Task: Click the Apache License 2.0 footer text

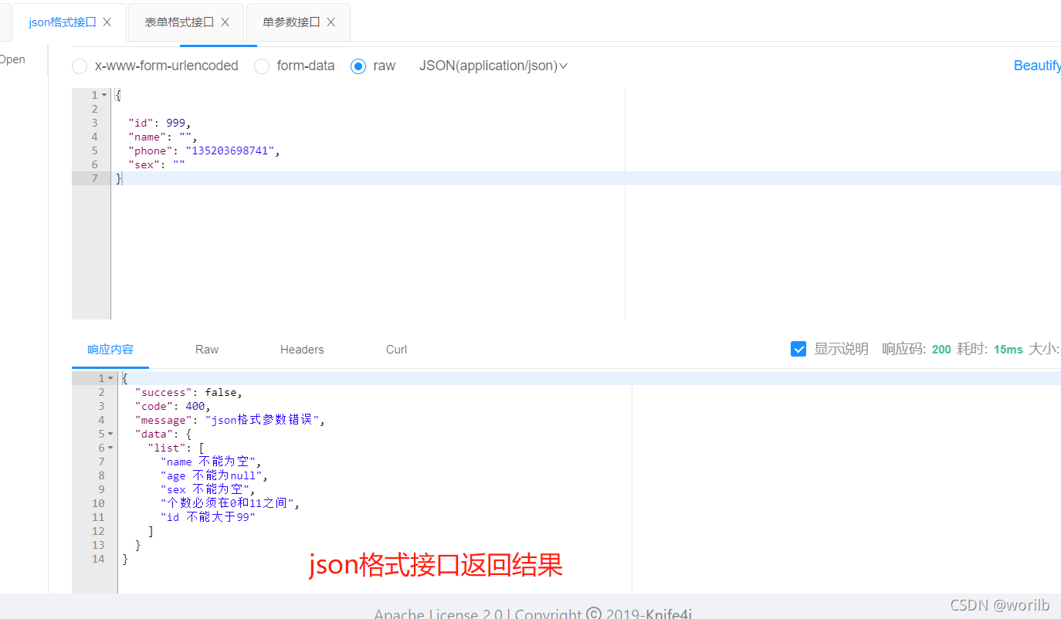Action: click(x=438, y=613)
